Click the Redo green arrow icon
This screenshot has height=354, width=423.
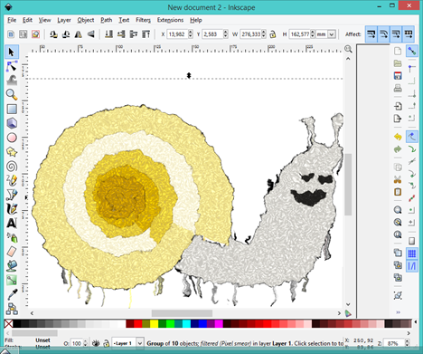398,149
